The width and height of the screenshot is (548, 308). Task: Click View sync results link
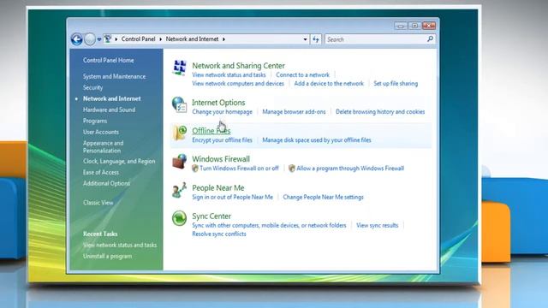377,225
